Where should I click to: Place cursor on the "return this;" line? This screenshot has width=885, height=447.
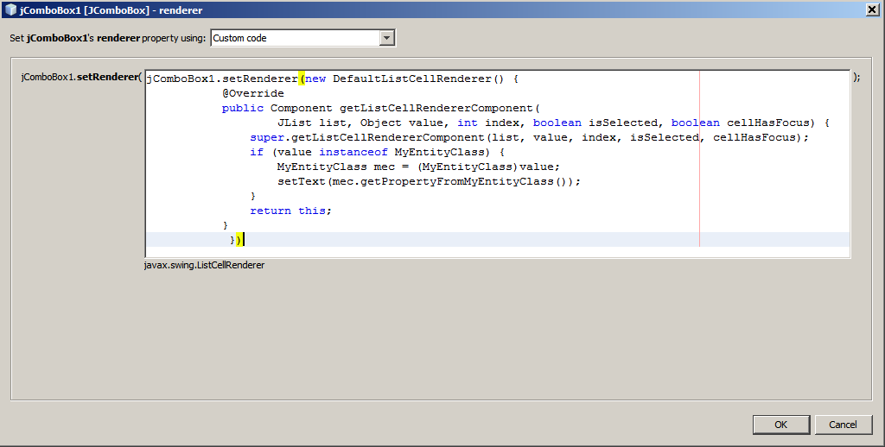pyautogui.click(x=290, y=211)
